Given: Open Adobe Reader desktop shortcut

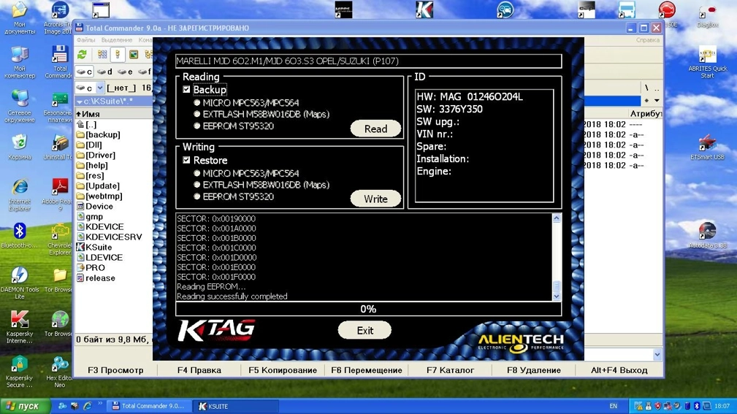Looking at the screenshot, I should [x=60, y=194].
